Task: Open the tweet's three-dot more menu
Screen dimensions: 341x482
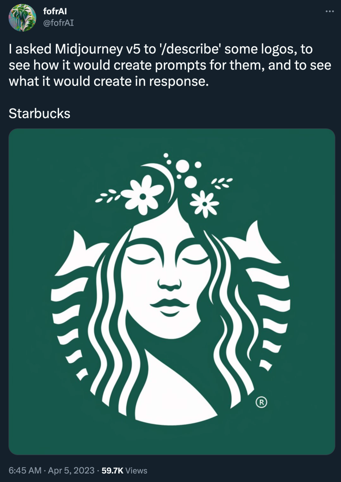Action: 329,11
